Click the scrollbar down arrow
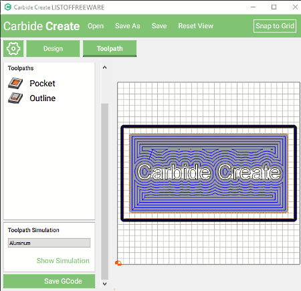The image size is (301, 291). (x=104, y=284)
